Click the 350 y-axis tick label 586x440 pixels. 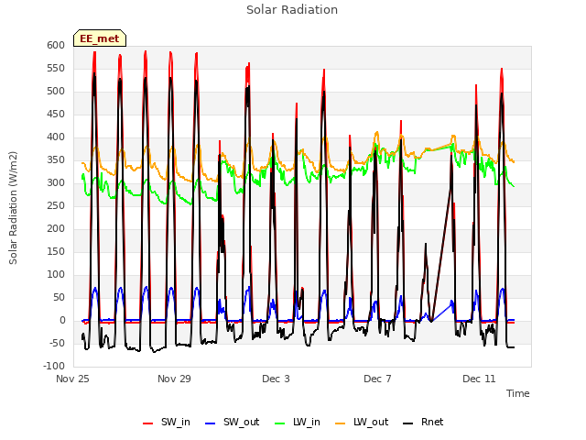56,160
